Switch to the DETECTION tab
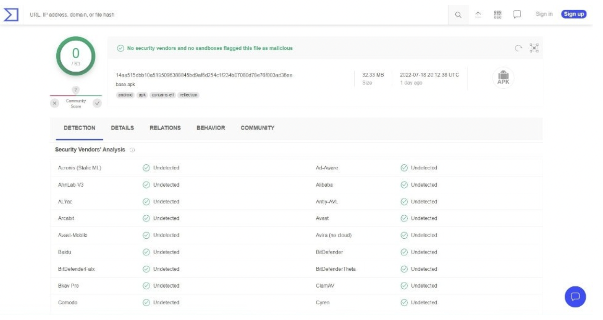The width and height of the screenshot is (603, 320). (x=79, y=128)
